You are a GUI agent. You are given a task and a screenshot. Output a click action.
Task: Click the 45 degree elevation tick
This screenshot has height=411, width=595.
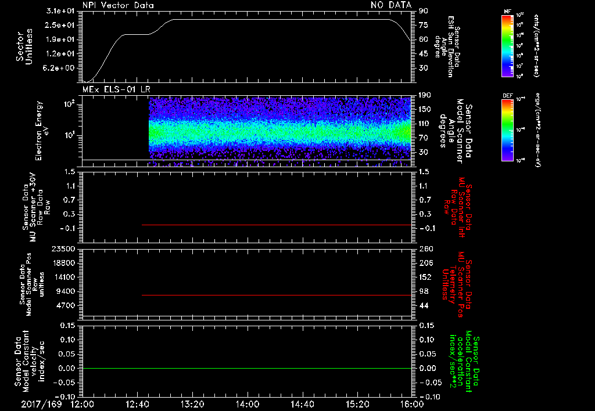tap(424, 54)
